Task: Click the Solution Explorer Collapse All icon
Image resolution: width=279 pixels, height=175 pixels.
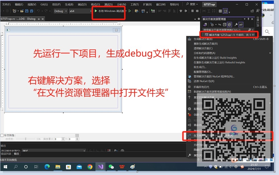Action: [x=225, y=25]
